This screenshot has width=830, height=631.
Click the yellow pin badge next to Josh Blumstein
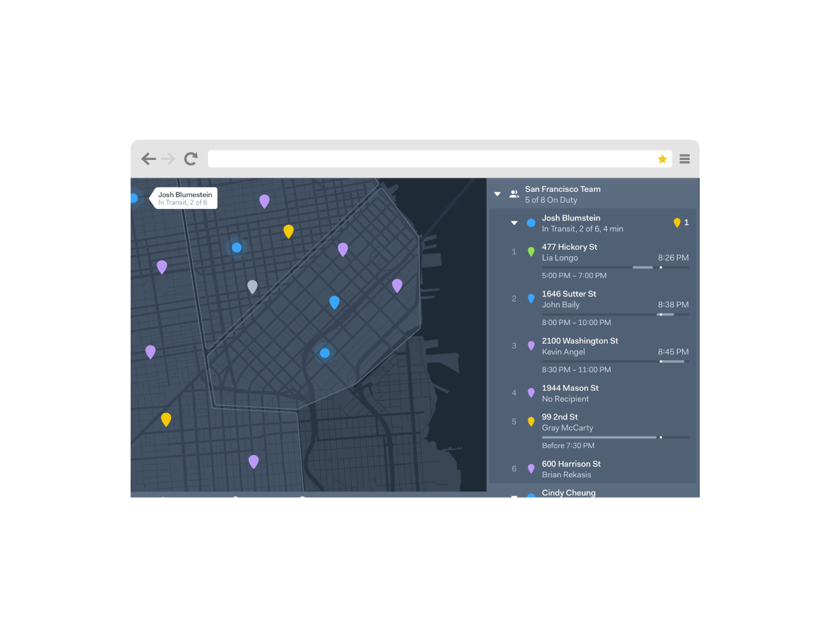click(677, 222)
